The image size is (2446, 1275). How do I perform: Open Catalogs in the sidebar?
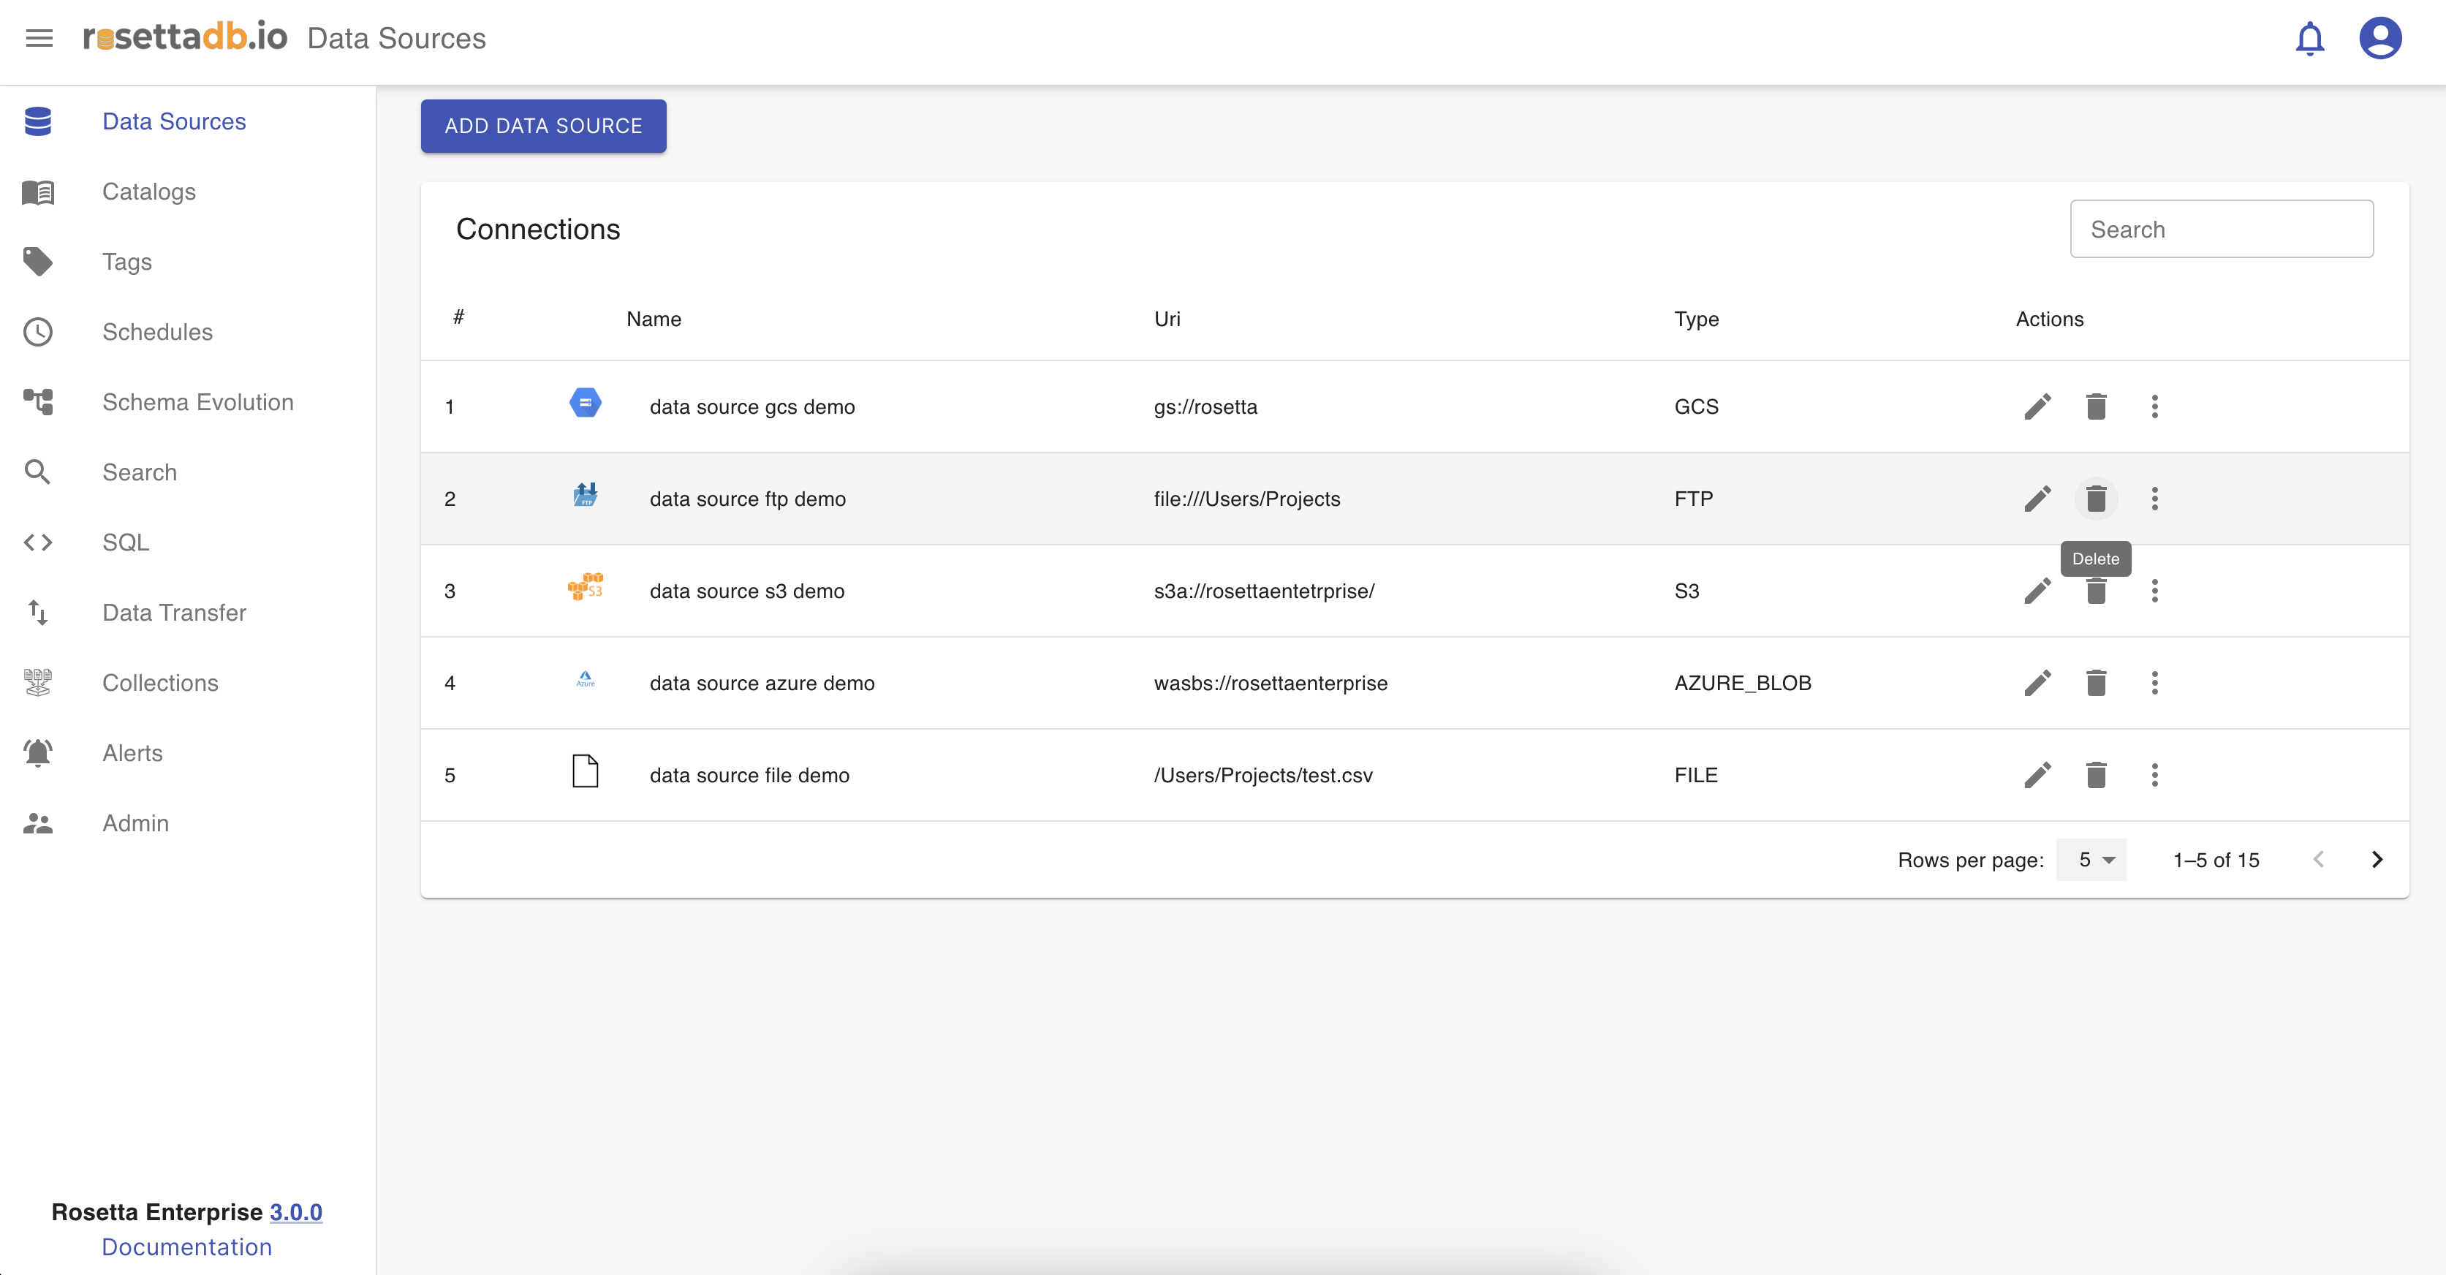[x=148, y=192]
